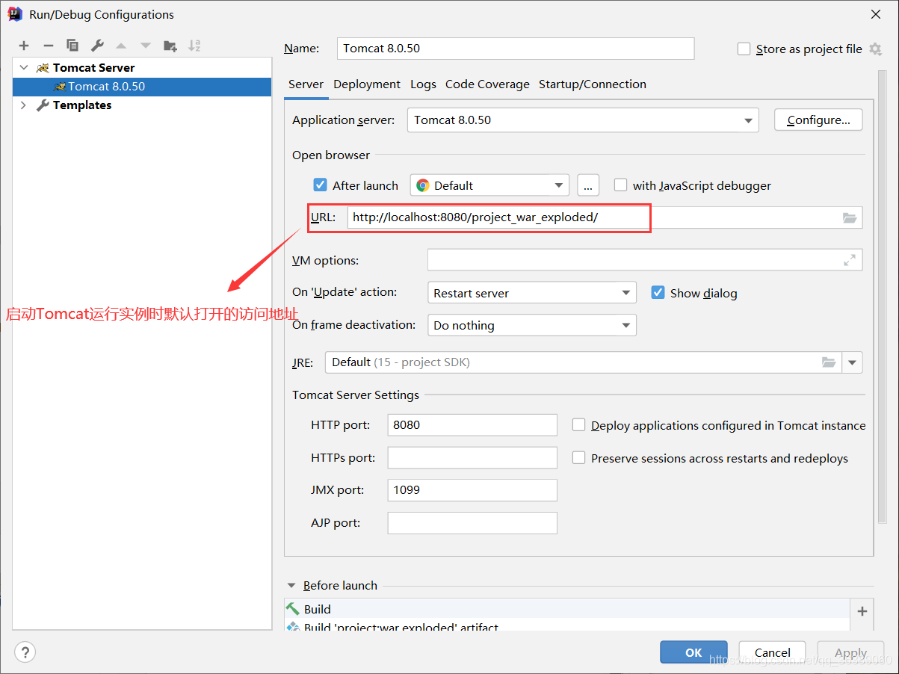The image size is (899, 674).
Task: Switch to Startup/Connection tab
Action: tap(593, 84)
